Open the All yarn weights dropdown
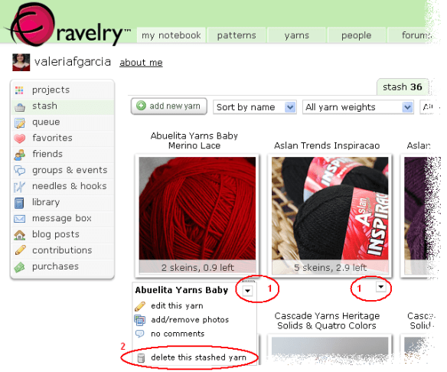The width and height of the screenshot is (447, 372). click(358, 107)
